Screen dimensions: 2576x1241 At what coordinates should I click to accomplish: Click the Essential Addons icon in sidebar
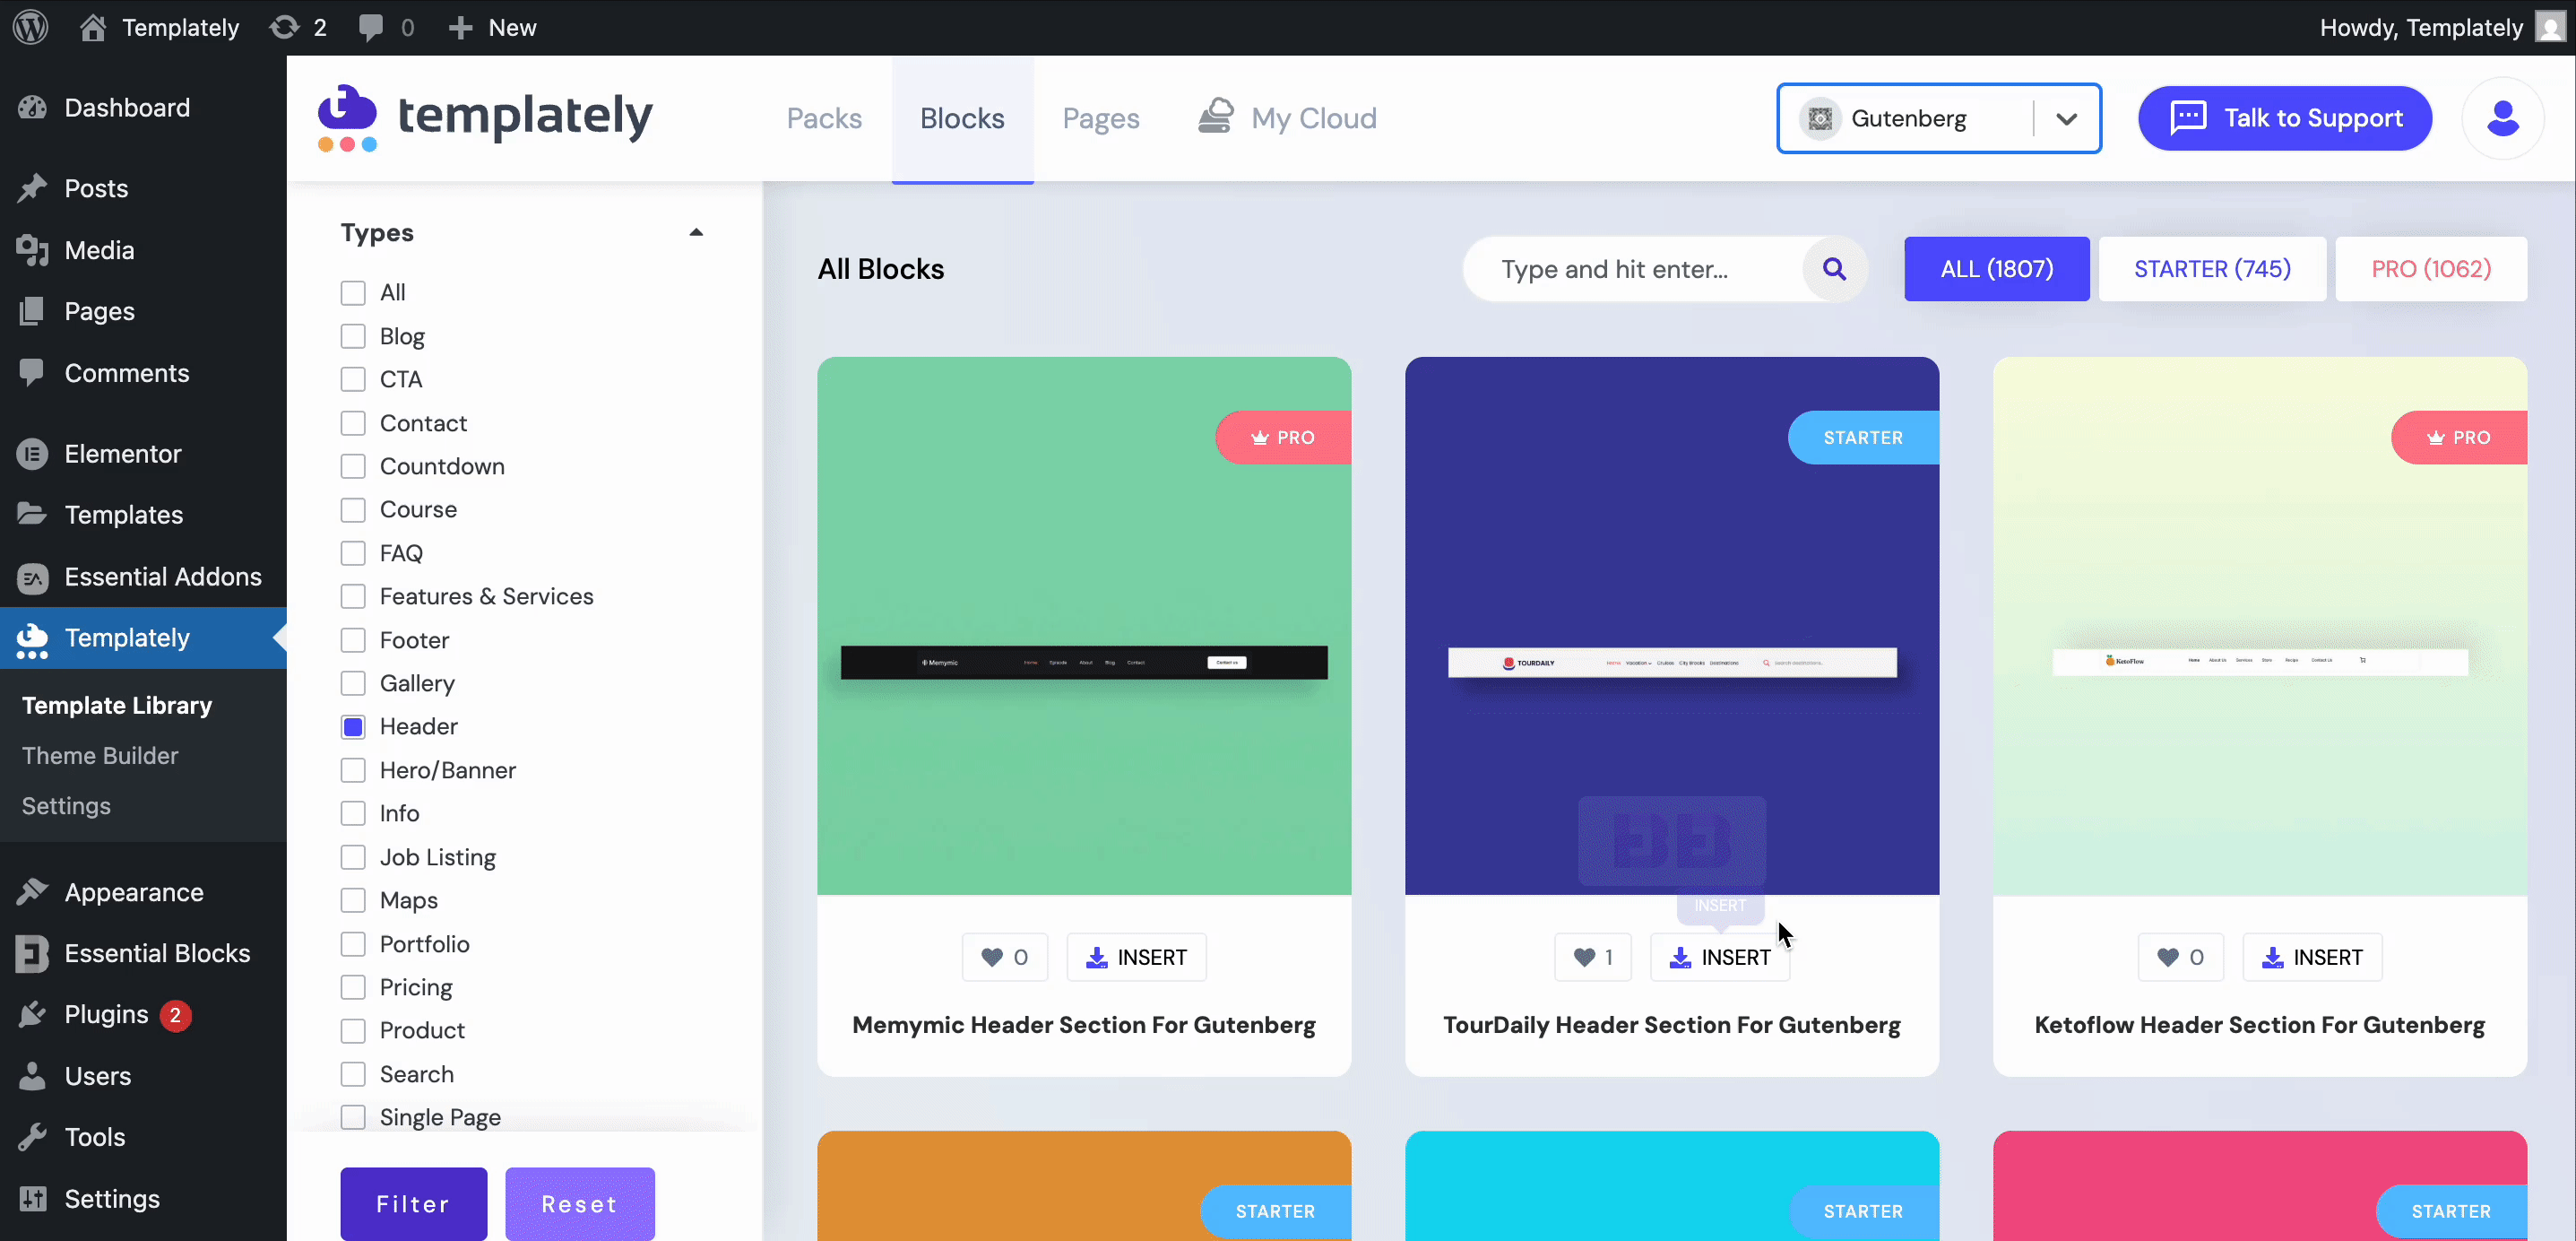tap(32, 577)
